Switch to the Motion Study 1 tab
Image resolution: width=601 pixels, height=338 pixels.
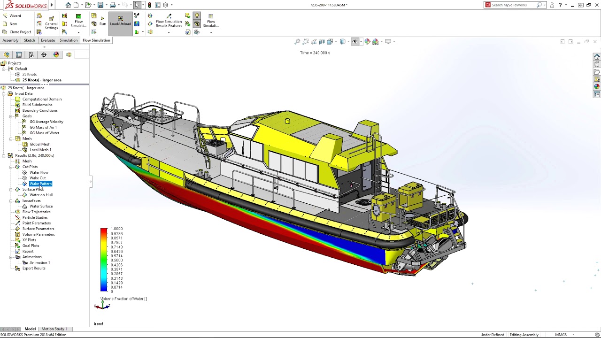[x=54, y=329]
